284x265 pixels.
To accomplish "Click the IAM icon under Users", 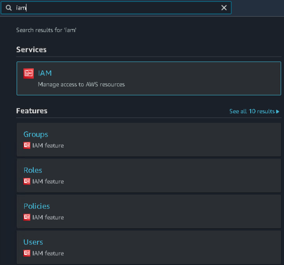I will pos(27,253).
